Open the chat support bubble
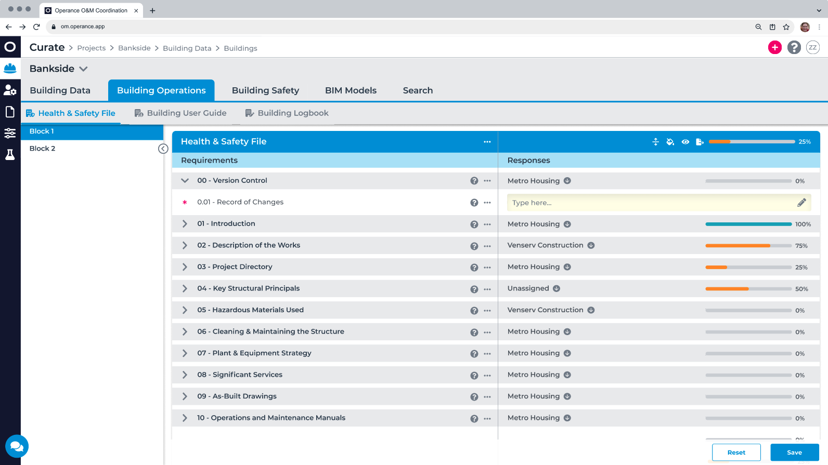 (x=17, y=446)
